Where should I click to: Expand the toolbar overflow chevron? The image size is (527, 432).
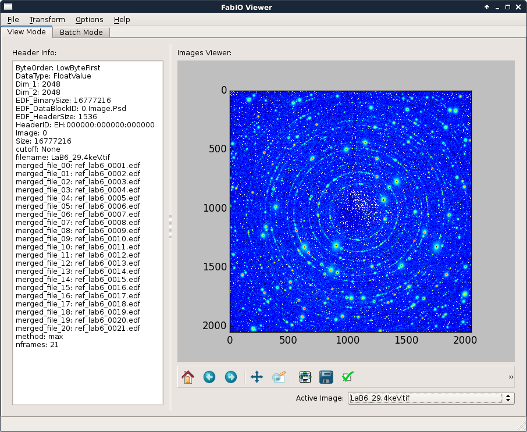click(x=511, y=377)
